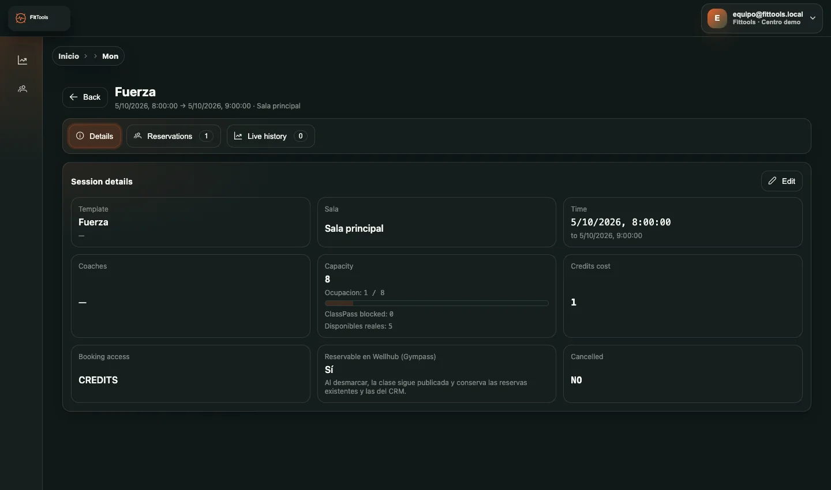This screenshot has height=490, width=831.
Task: Select the Sala principal value
Action: tap(354, 228)
